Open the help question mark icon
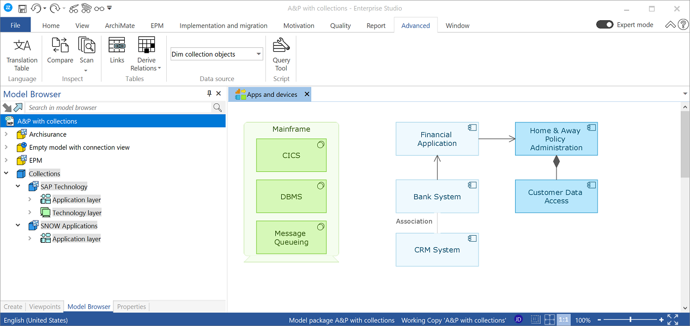This screenshot has height=326, width=690. 683,25
